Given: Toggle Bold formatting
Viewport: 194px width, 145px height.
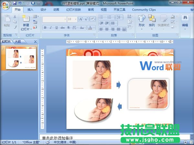Looking at the screenshot, I should tap(45, 28).
